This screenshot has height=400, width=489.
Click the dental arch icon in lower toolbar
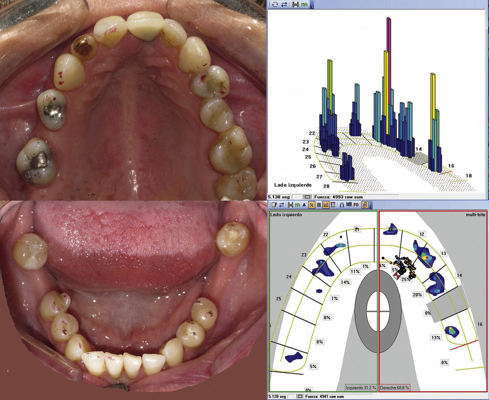point(342,205)
